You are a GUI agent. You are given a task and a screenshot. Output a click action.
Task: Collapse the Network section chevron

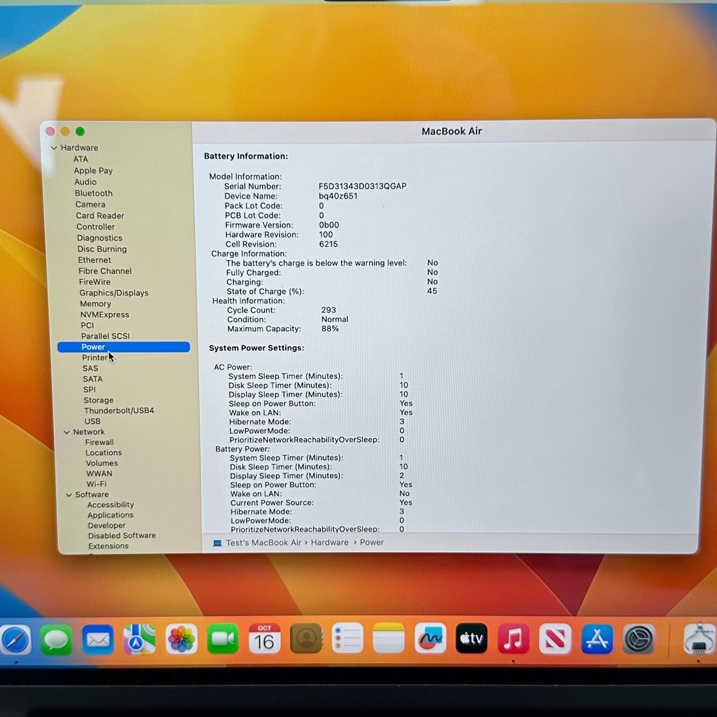[x=67, y=432]
